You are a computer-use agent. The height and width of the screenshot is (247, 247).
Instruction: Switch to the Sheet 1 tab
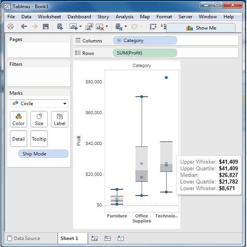[x=73, y=238]
